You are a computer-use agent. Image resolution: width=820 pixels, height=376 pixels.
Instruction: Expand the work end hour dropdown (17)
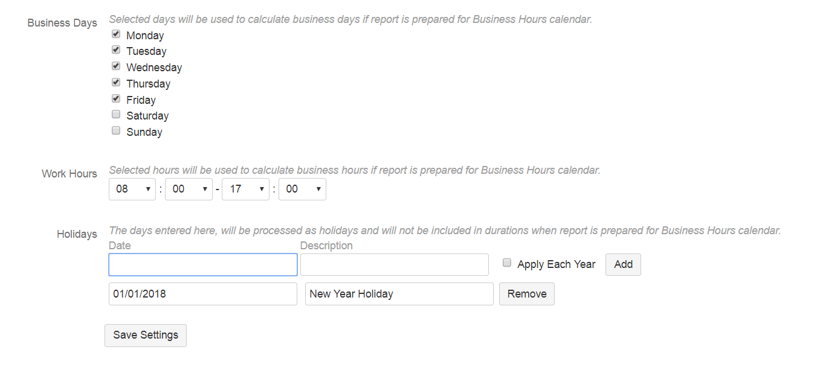click(x=245, y=189)
